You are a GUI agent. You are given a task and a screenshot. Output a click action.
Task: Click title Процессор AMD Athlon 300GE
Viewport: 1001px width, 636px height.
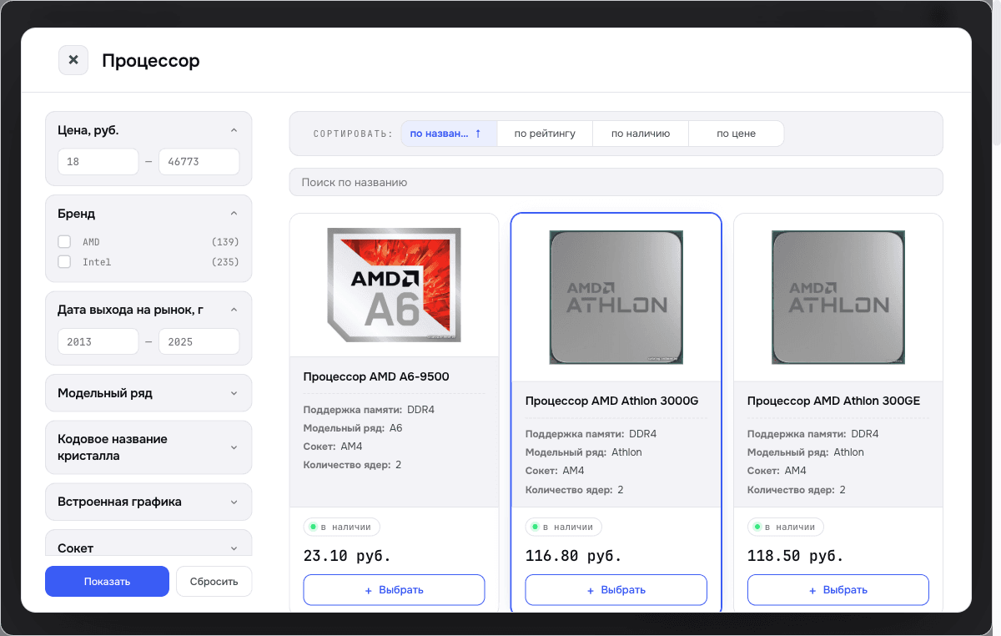coord(833,401)
